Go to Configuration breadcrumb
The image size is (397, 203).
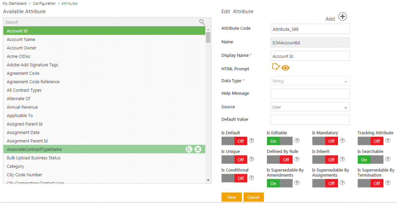44,3
